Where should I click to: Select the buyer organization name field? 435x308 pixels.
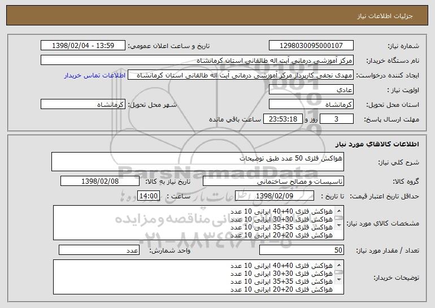[197, 60]
